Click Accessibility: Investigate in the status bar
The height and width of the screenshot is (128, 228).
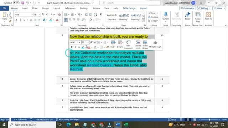[68, 119]
